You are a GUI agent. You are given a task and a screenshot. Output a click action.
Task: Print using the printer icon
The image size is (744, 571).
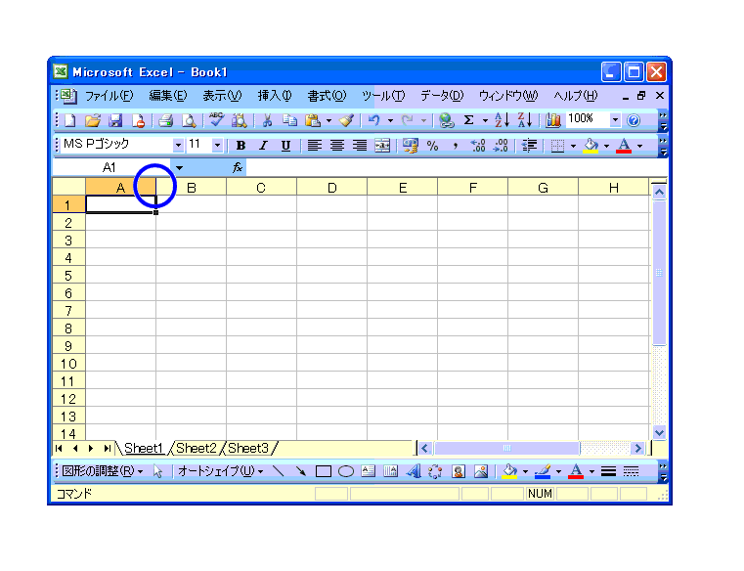[165, 120]
